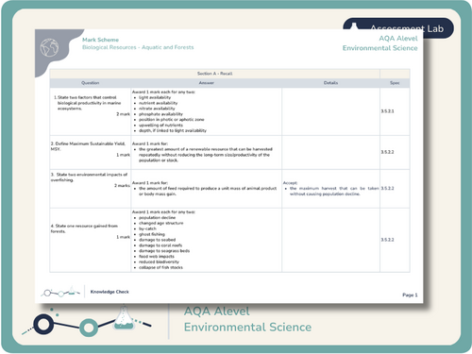Click large 'AQA Alevel' title below the page
The height and width of the screenshot is (354, 472).
(217, 311)
